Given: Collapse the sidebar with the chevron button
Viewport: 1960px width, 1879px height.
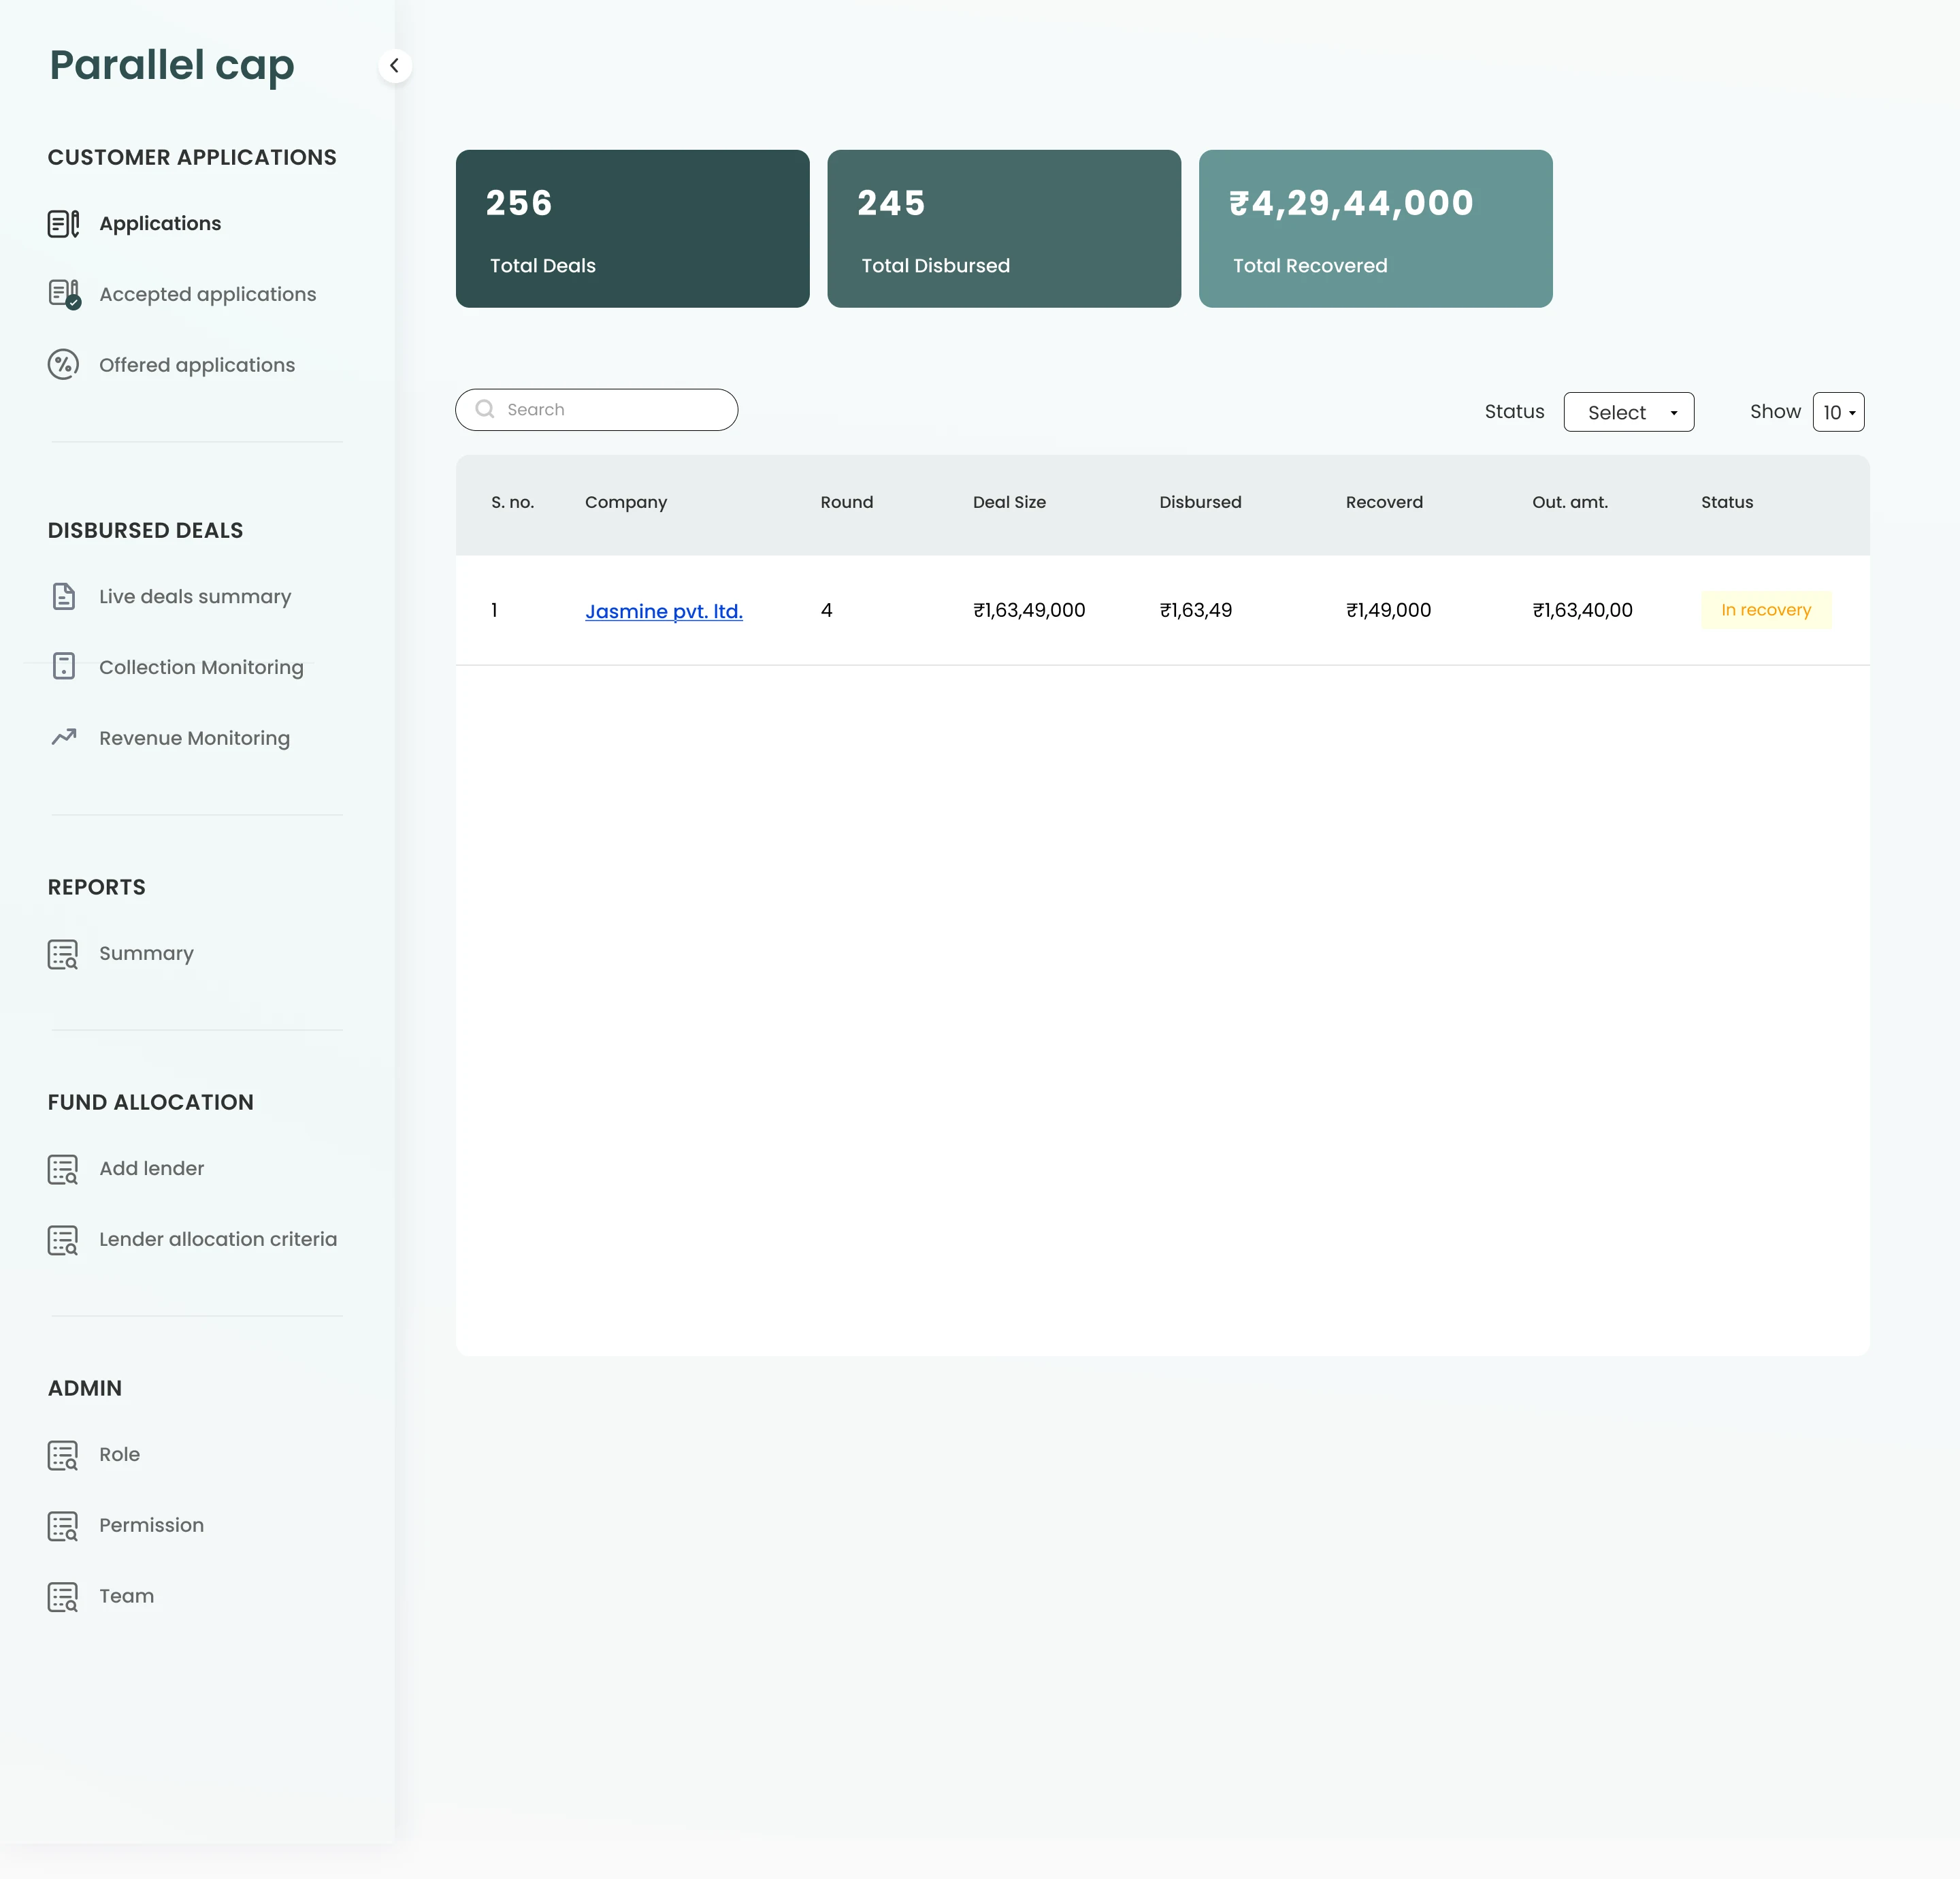Looking at the screenshot, I should click(x=395, y=66).
